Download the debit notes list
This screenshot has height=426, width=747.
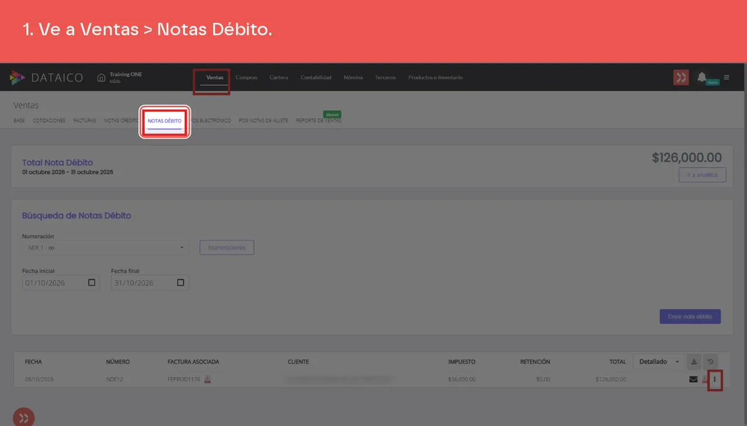(694, 362)
